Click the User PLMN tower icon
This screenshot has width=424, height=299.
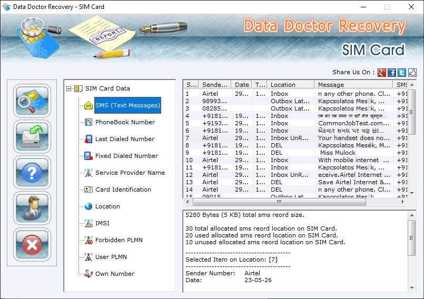[x=88, y=257]
